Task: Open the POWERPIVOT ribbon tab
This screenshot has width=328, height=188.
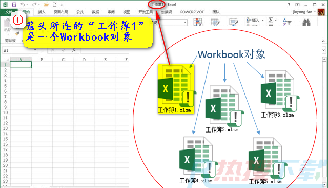Action: click(x=192, y=12)
